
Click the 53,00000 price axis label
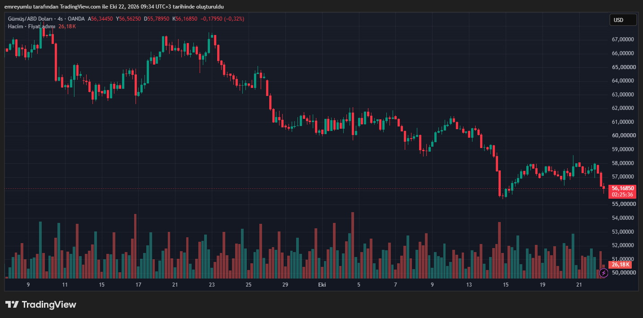point(623,232)
